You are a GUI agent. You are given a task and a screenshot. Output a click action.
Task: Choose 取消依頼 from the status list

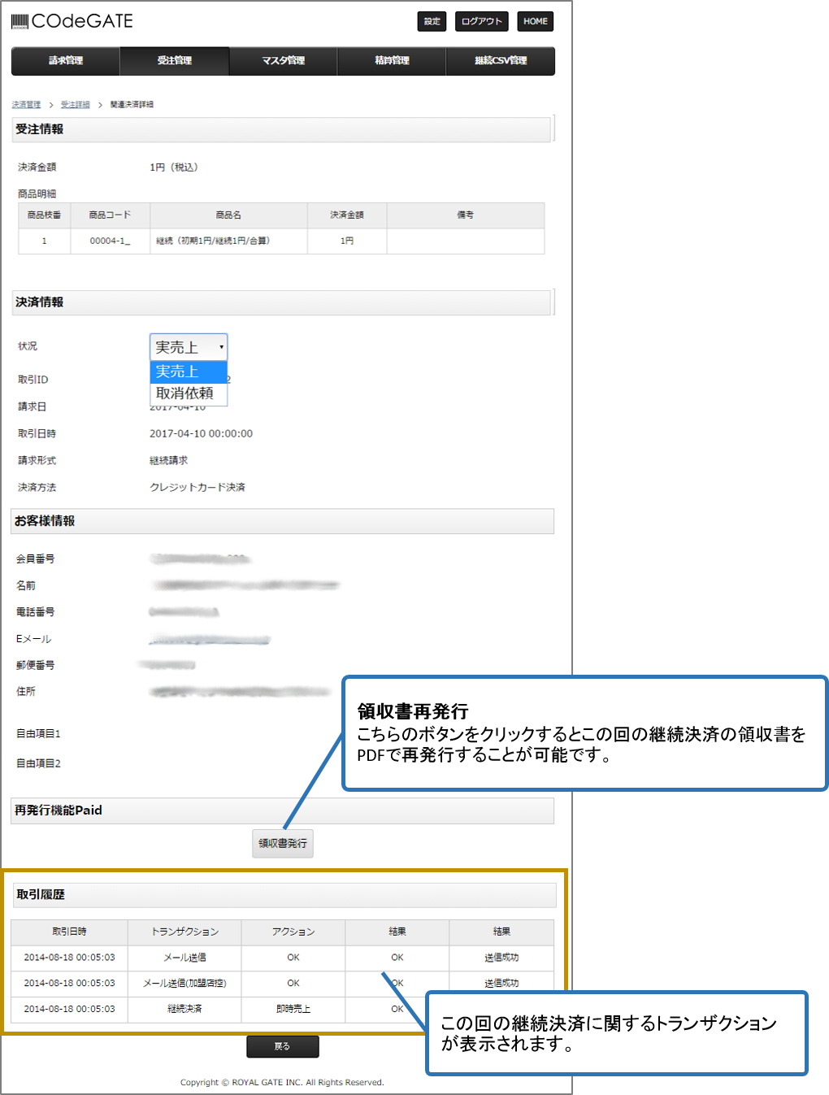point(188,393)
